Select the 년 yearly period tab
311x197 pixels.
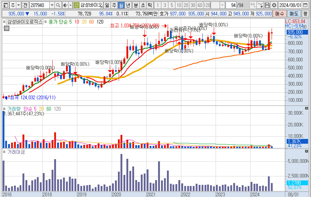coord(128,5)
